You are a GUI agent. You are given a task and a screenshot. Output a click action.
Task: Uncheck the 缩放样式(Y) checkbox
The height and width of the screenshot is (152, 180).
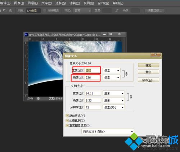[x=67, y=116]
